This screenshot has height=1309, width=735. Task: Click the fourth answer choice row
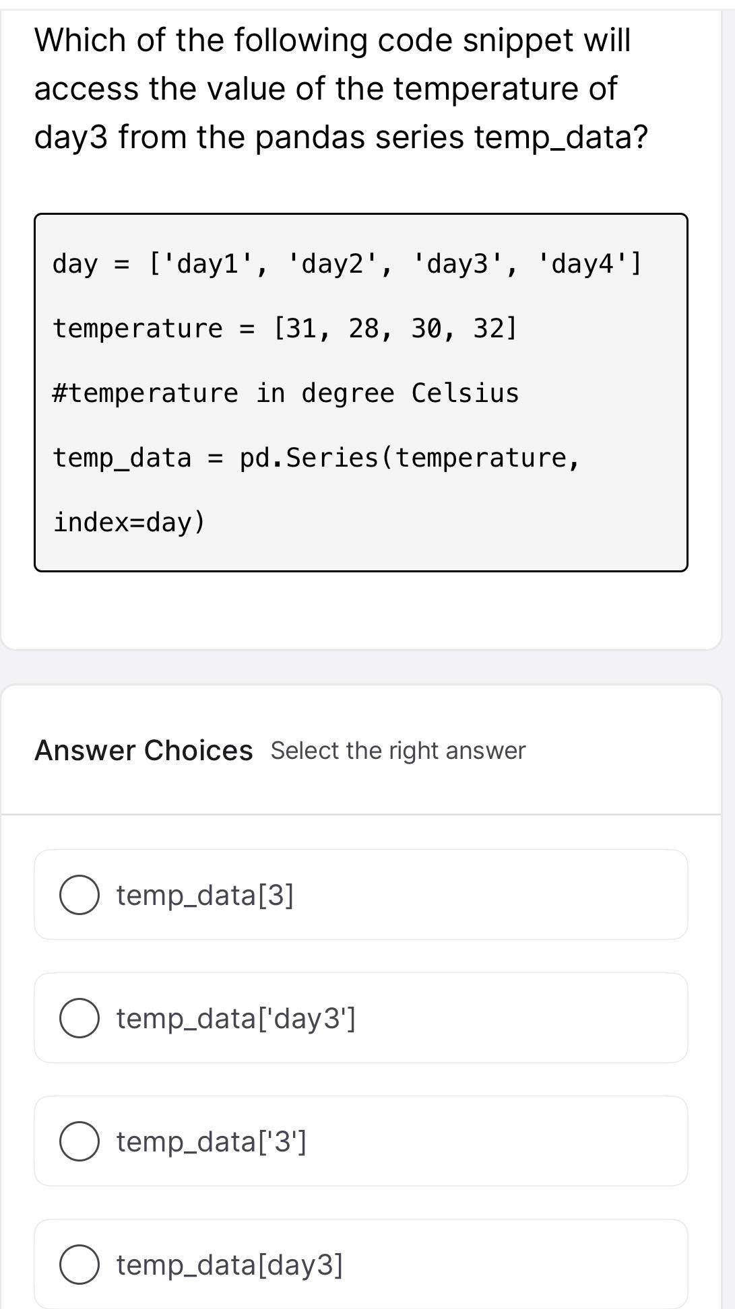click(x=361, y=1265)
